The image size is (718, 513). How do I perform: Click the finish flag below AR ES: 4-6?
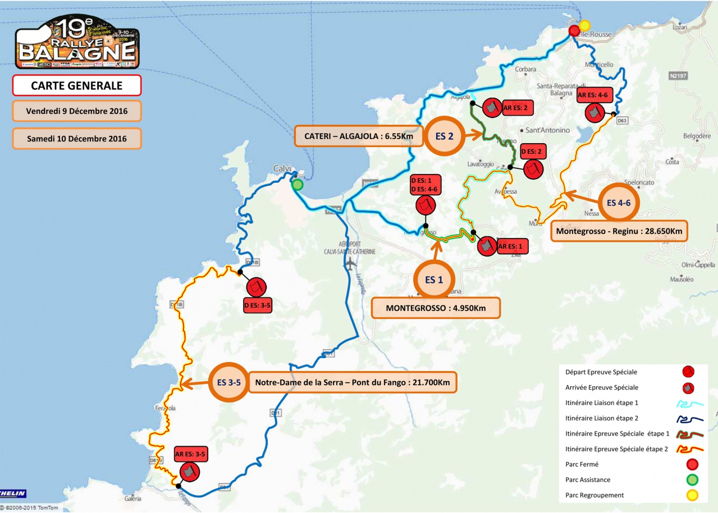pos(594,113)
